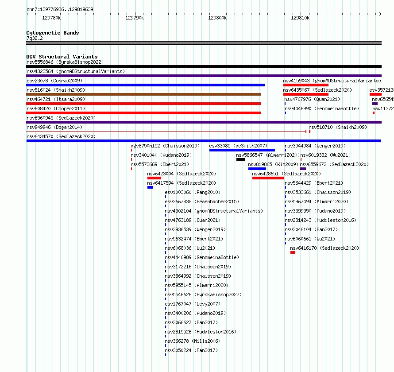This screenshot has height=372, width=394.
Task: Select the nsv949946 (Dogan2014) label
Action: click(54, 127)
